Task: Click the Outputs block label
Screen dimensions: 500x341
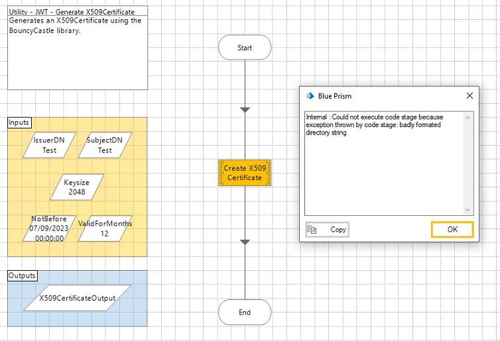Action: [23, 275]
